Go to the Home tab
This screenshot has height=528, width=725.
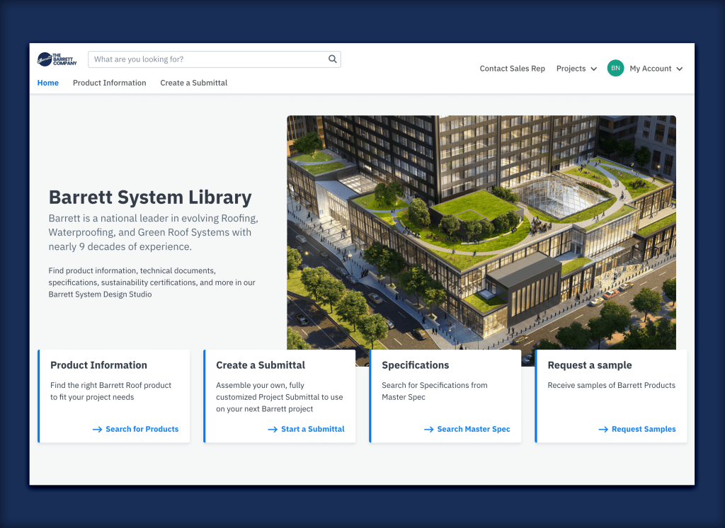48,83
